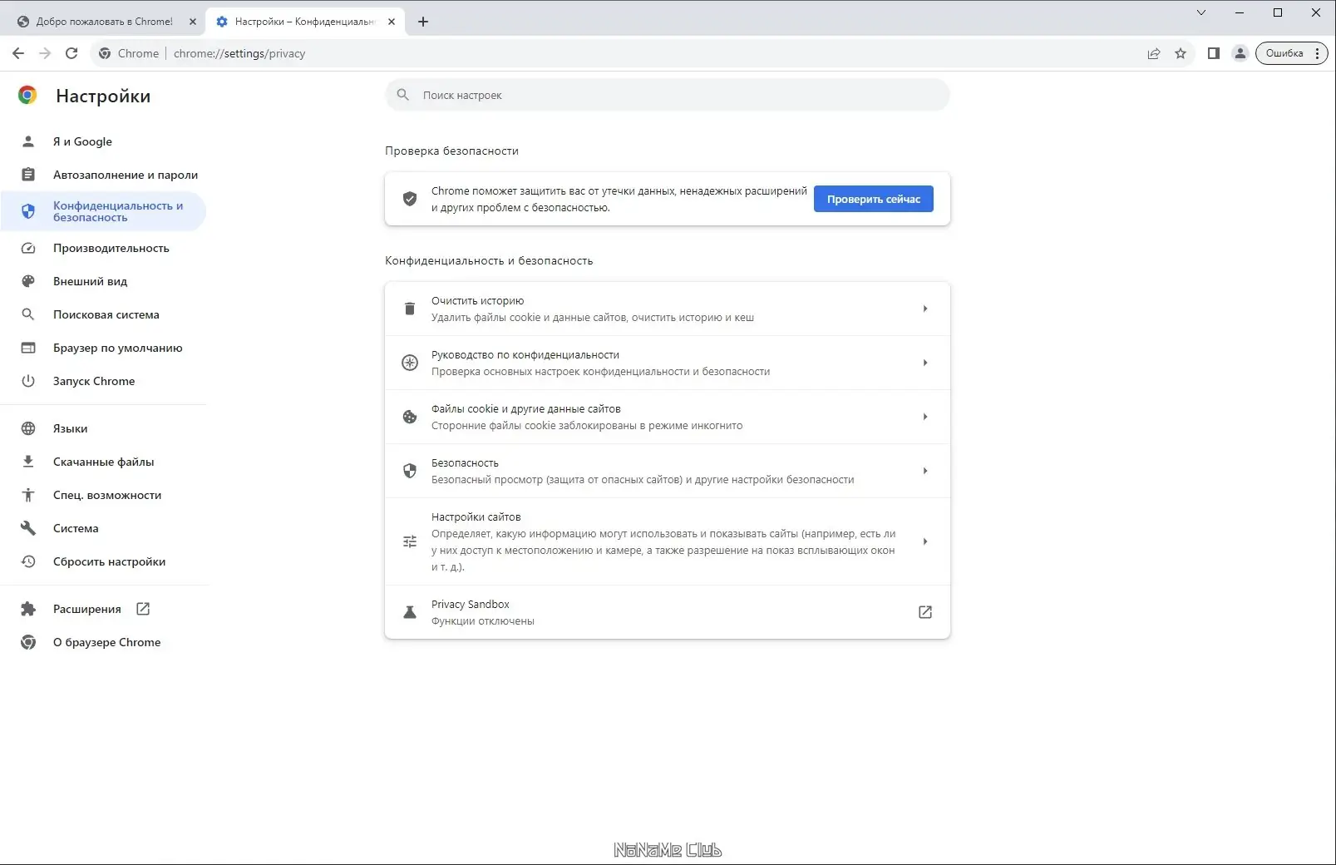
Task: Click the Скачанные файлы download icon
Action: click(27, 462)
